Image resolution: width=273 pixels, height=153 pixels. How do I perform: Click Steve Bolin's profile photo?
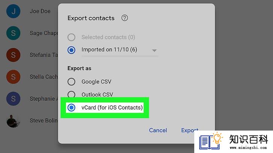coord(13,121)
